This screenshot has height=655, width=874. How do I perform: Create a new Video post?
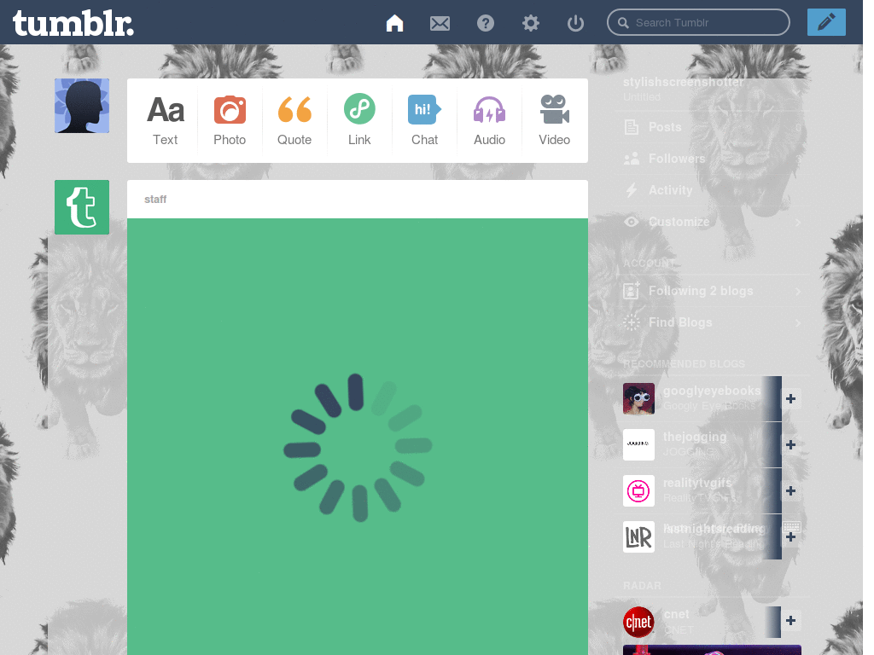554,120
